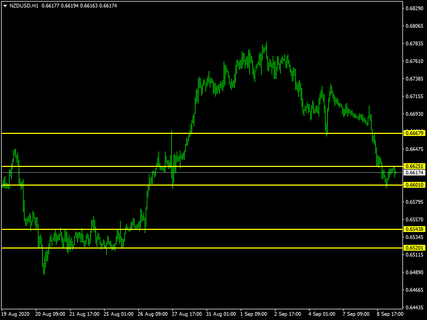
Task: Click the 0.65438 yellow price label
Action: (415, 229)
